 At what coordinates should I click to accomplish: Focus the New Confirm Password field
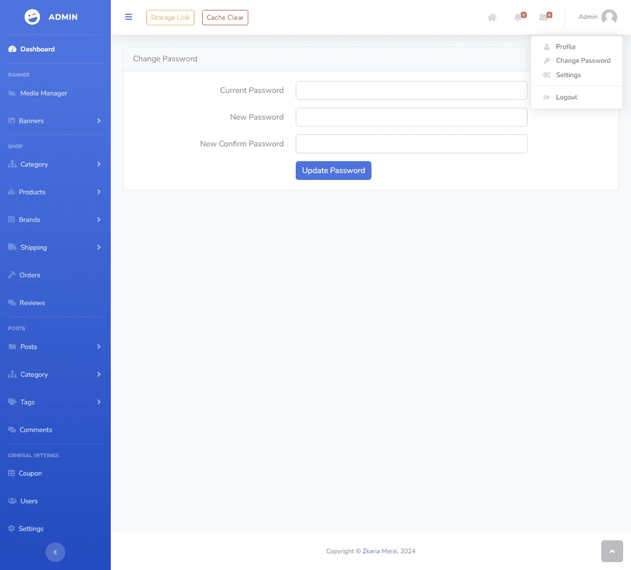click(411, 144)
